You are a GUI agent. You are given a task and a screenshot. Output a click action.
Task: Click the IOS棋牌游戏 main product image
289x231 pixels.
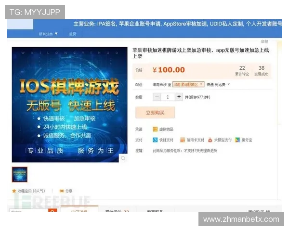[69, 104]
